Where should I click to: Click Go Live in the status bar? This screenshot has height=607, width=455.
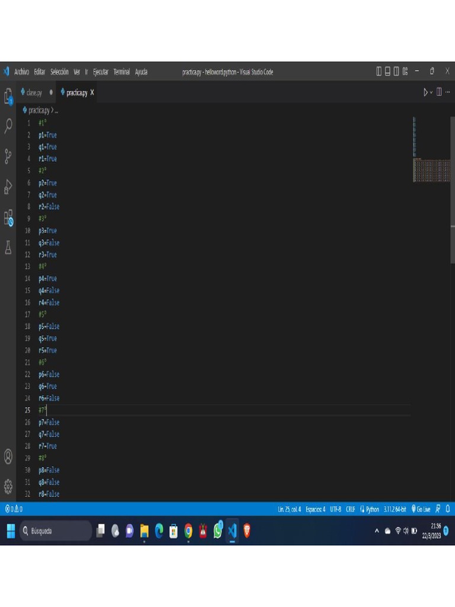421,509
